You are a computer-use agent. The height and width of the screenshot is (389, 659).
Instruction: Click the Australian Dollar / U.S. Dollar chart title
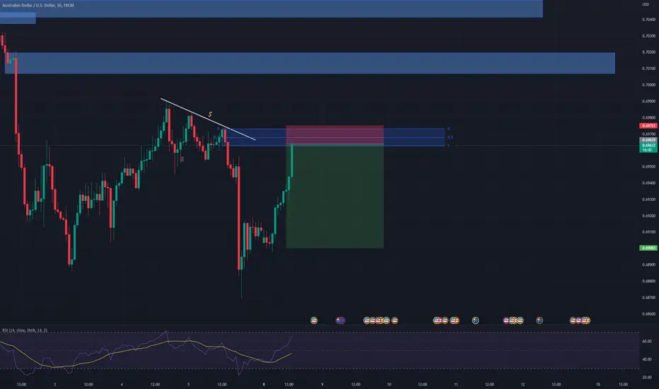tap(38, 6)
